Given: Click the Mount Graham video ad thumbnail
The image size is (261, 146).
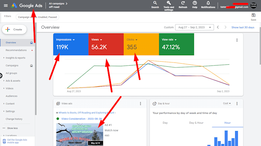Looking at the screenshot, I should click(x=80, y=135).
